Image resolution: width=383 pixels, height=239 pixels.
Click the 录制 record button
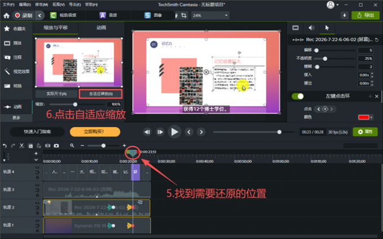[x=24, y=15]
